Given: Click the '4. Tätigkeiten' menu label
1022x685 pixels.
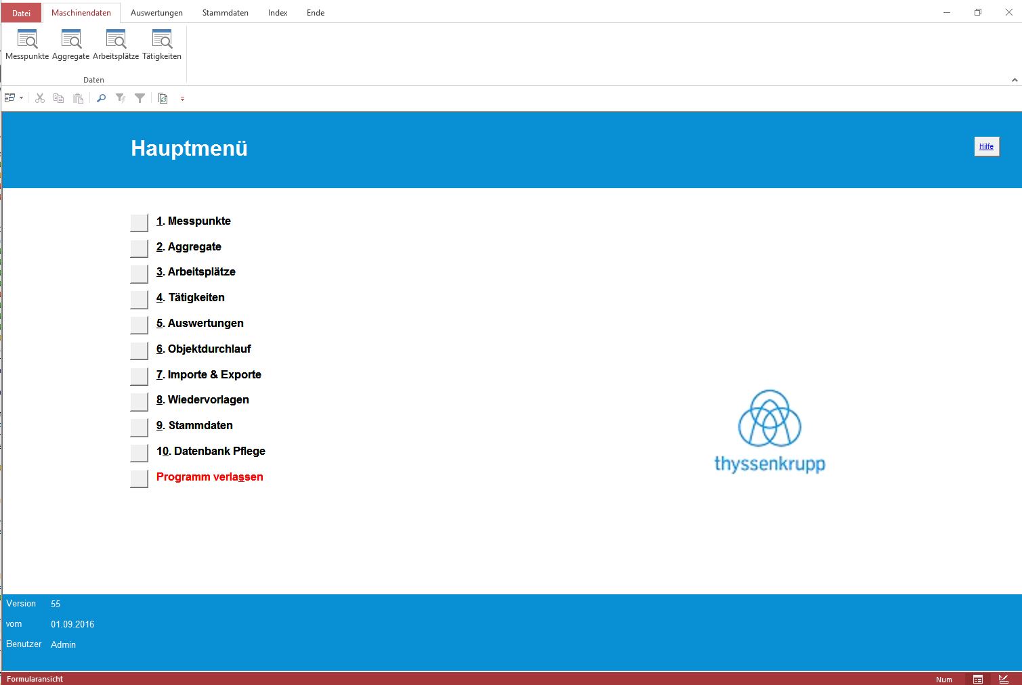Looking at the screenshot, I should point(190,298).
